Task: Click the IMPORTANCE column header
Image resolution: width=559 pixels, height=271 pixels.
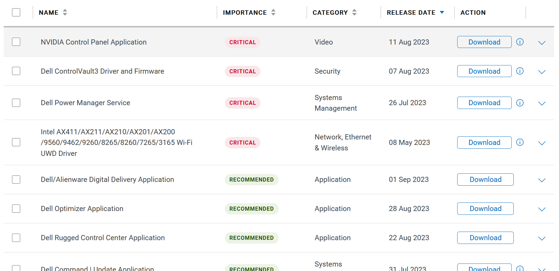Action: (245, 13)
